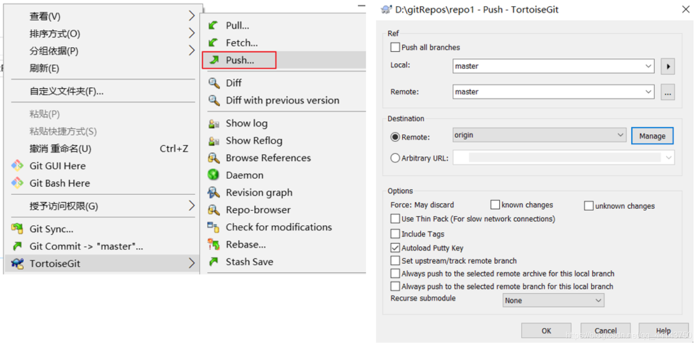Viewport: 697px width, 345px height.
Task: Select the Arbitrary URL radio button
Action: click(x=395, y=158)
